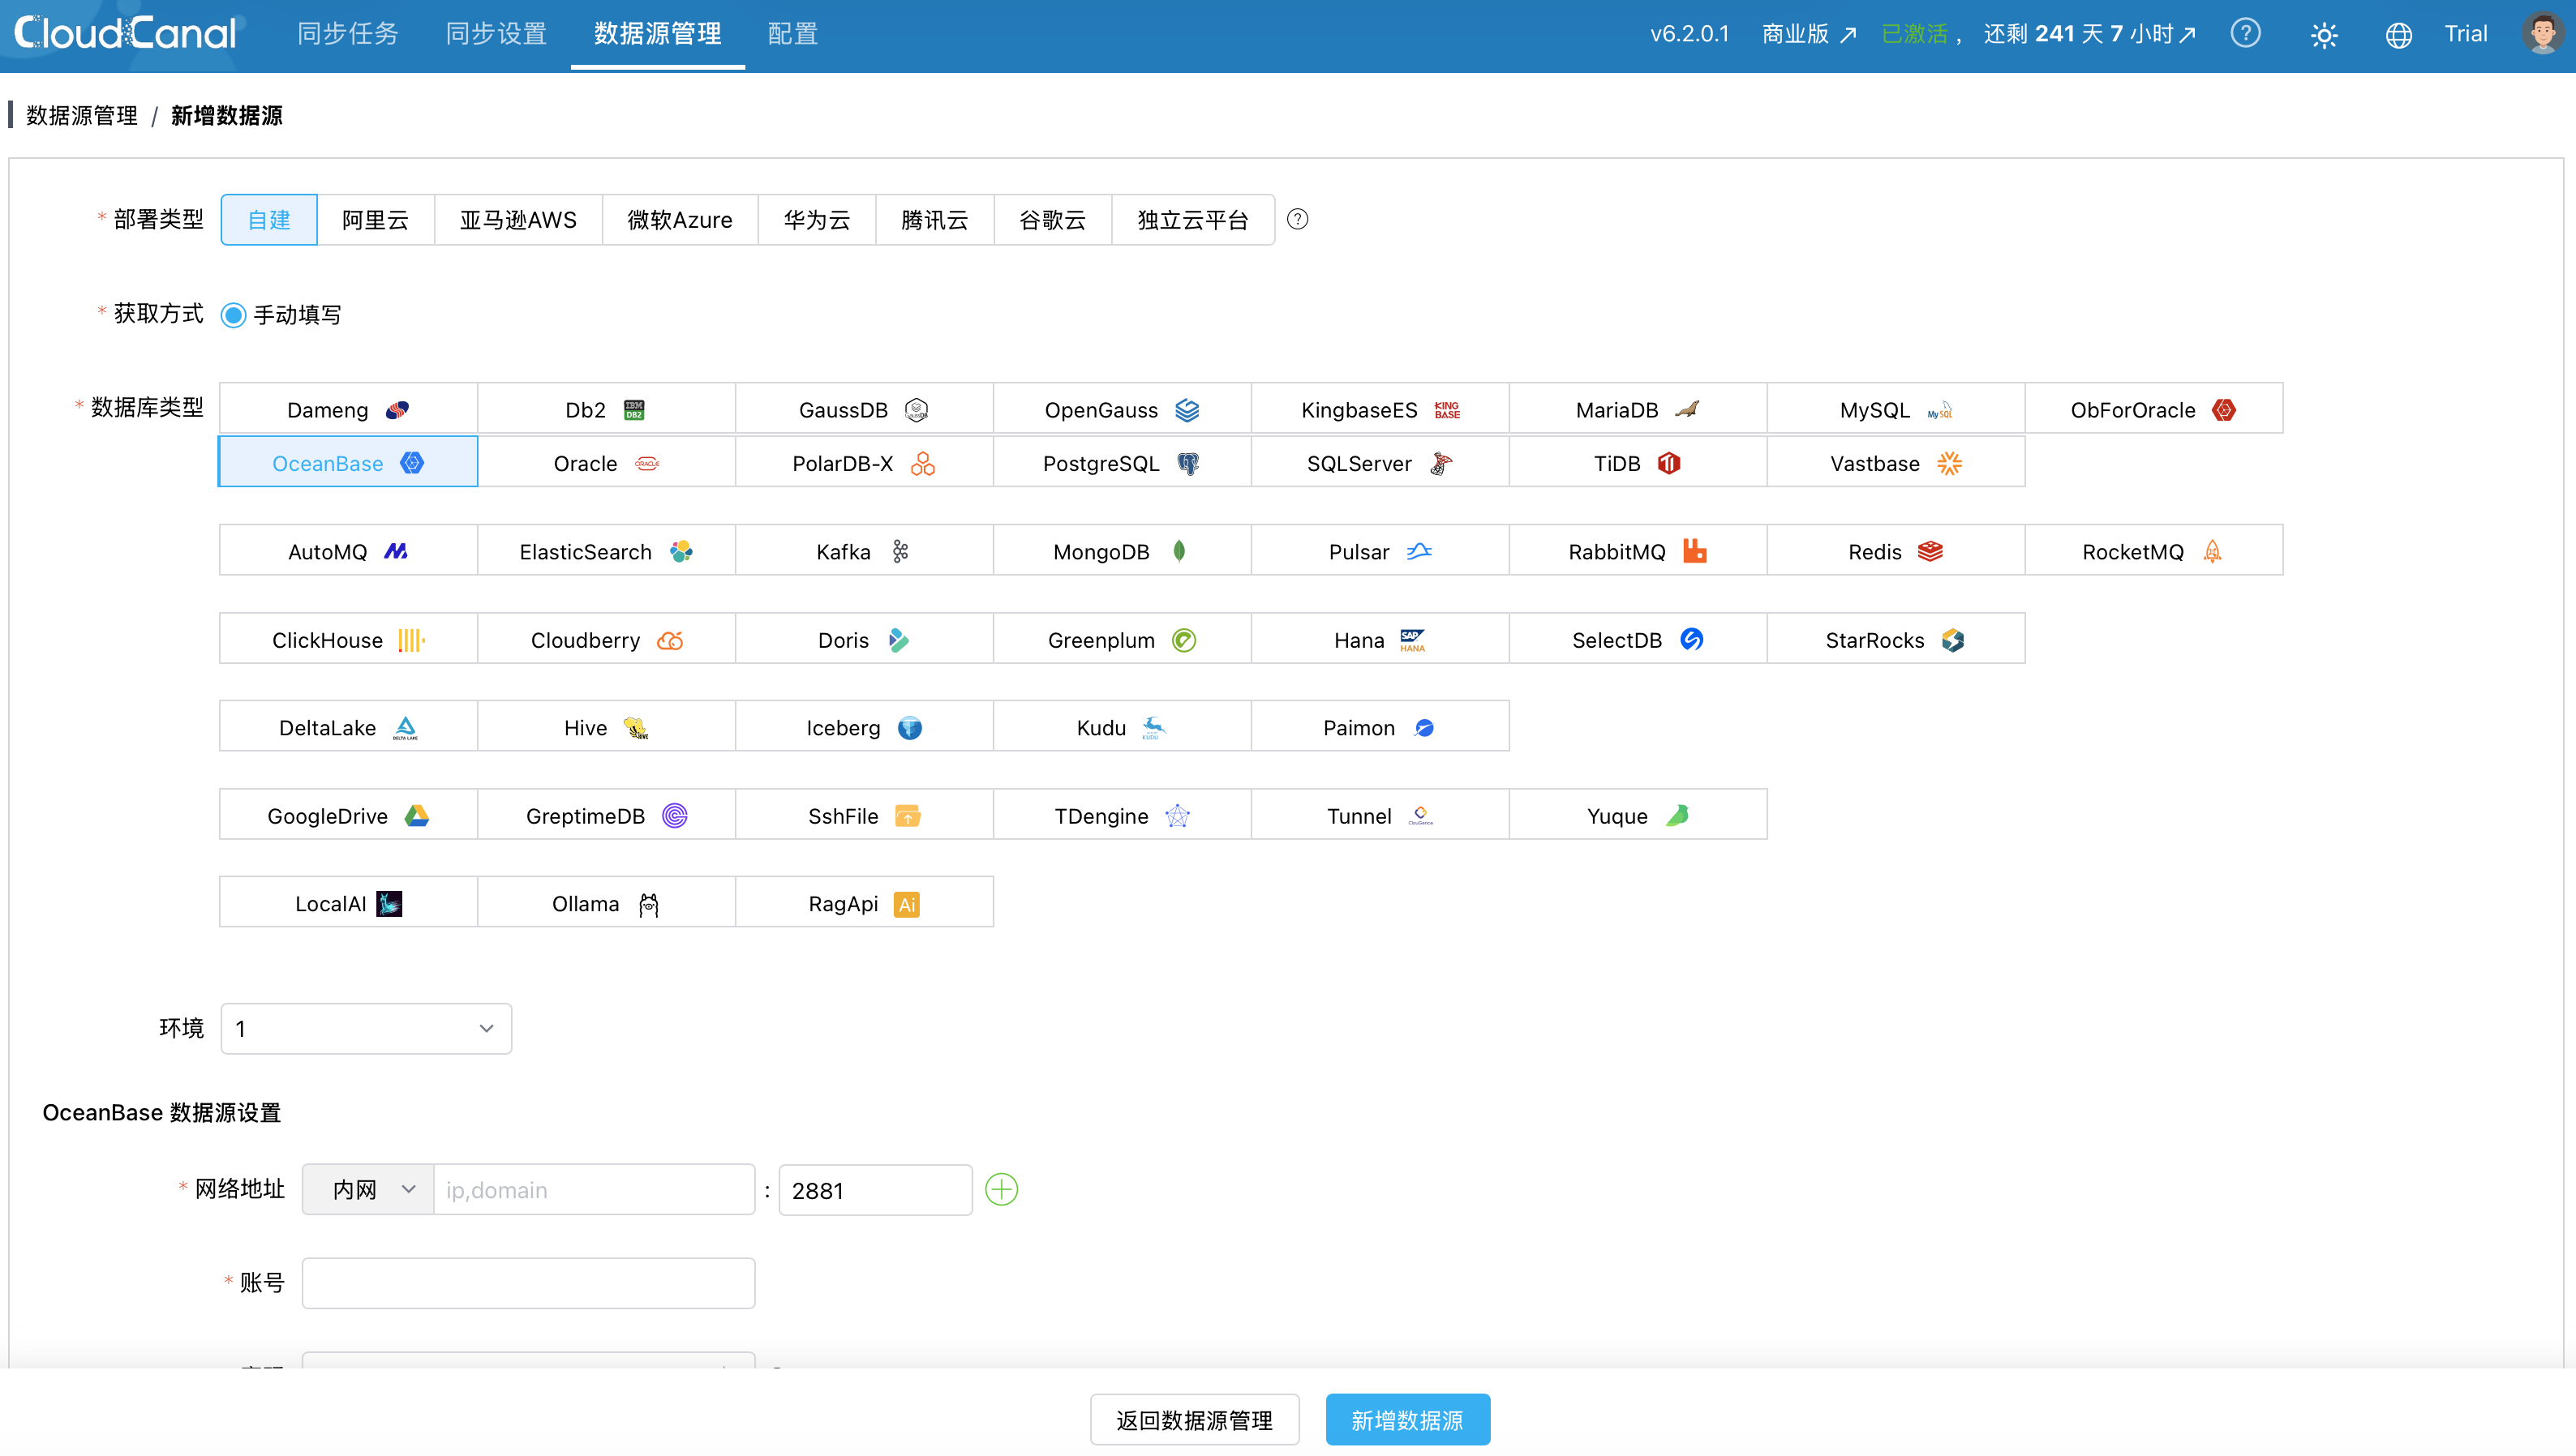Open the 内网 network type dropdown

(x=368, y=1189)
